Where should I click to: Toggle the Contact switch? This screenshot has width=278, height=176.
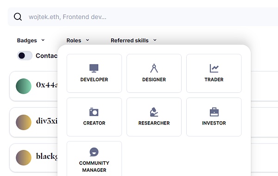tap(25, 56)
